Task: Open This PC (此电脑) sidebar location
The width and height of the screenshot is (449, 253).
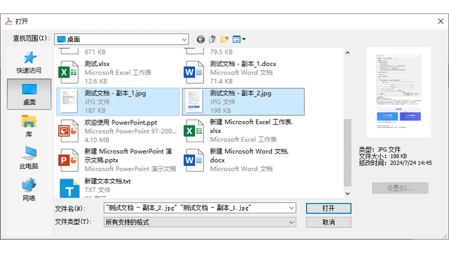Action: [x=29, y=158]
